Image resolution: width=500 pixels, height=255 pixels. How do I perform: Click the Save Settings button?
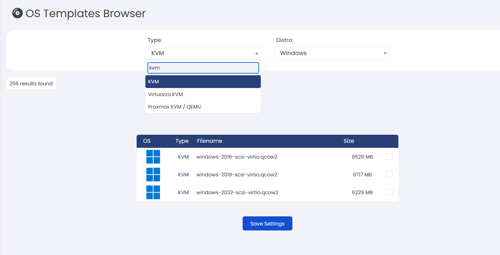click(x=267, y=223)
